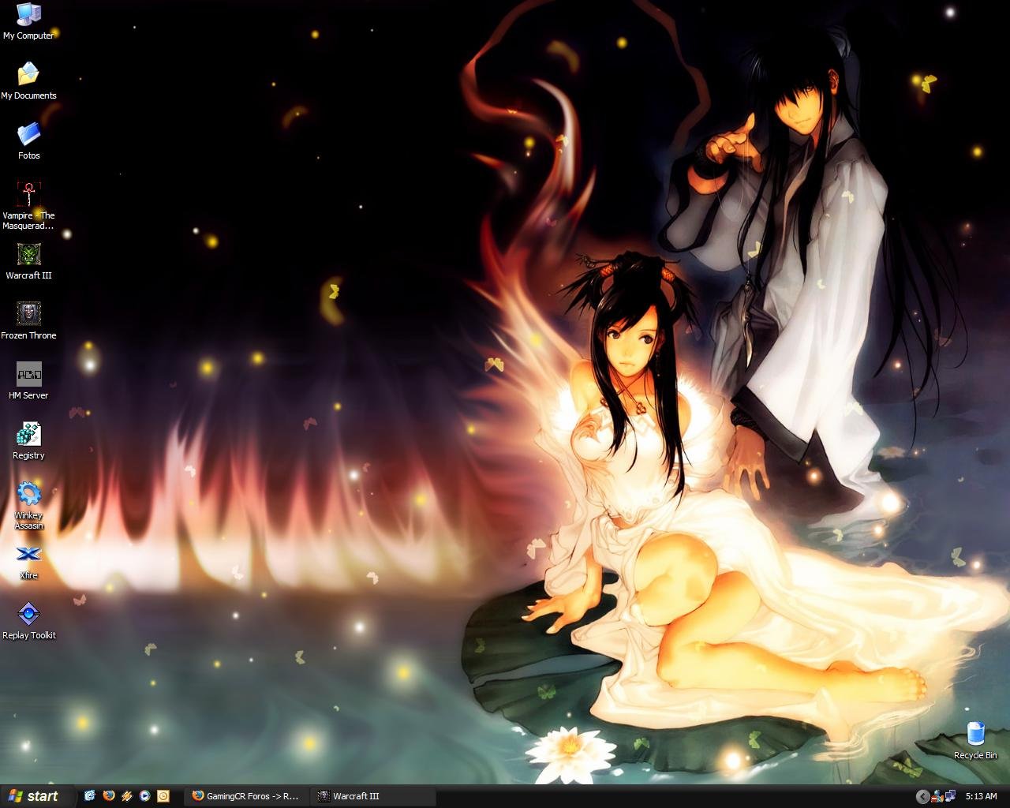Launch Windows Media Player from quick launch
Screen dimensions: 1010x808
(144, 796)
